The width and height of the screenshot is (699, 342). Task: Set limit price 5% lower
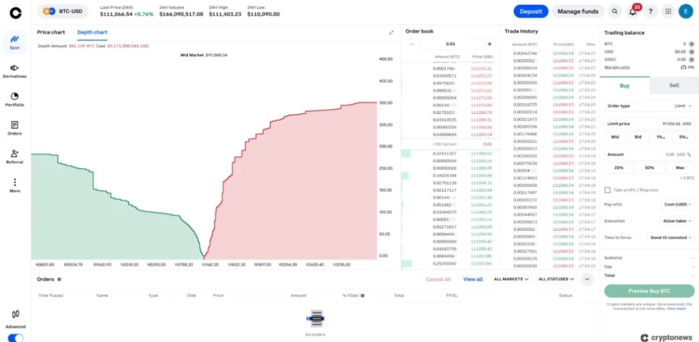point(684,137)
